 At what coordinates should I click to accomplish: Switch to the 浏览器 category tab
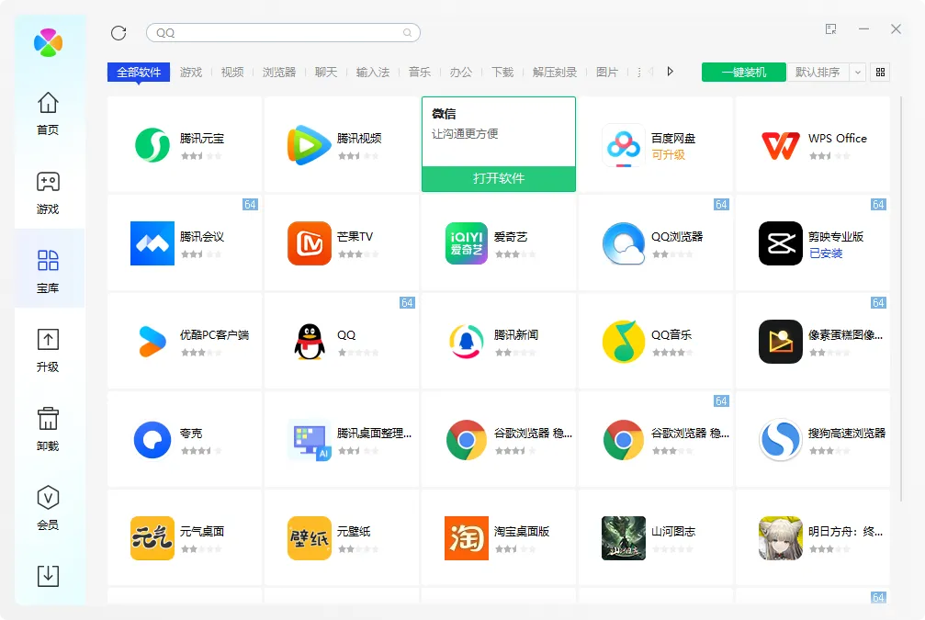coord(279,72)
